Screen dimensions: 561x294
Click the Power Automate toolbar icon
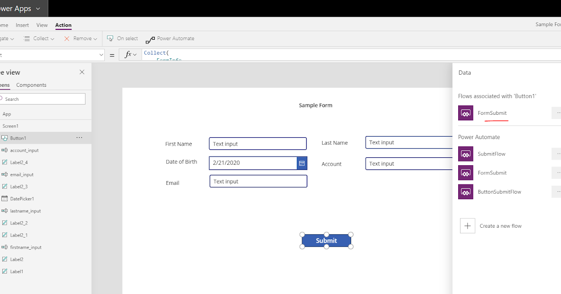click(x=151, y=39)
